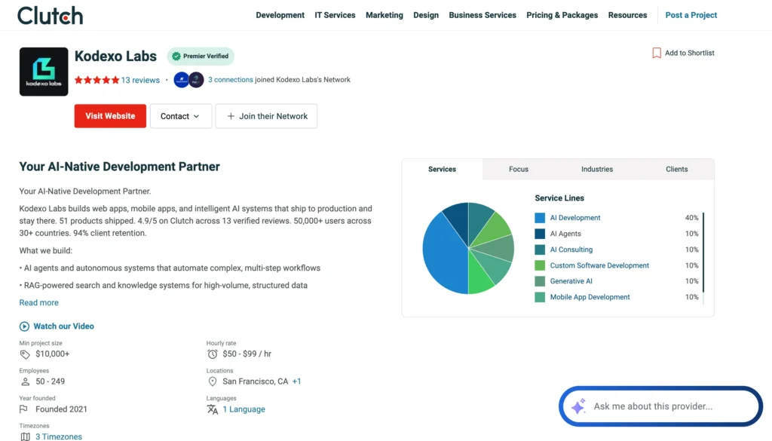This screenshot has height=441, width=772.
Task: Switch to the Focus tab
Action: (x=519, y=169)
